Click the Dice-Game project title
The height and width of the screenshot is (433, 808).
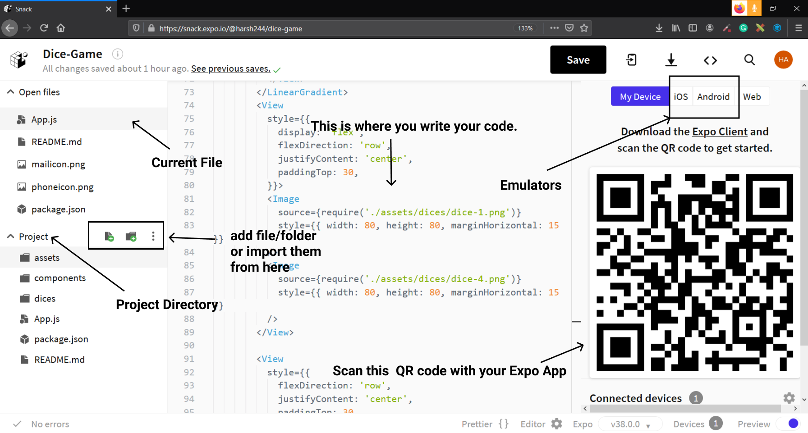click(72, 54)
